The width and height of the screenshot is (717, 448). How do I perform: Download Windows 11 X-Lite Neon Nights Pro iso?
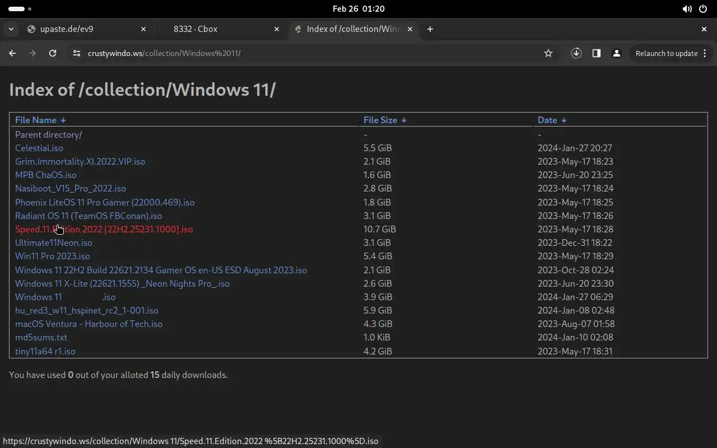[122, 283]
